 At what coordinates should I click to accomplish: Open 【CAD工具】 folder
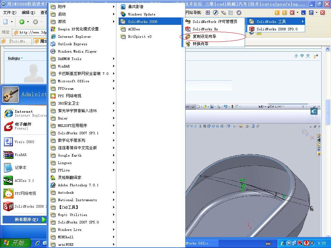pyautogui.click(x=82, y=207)
